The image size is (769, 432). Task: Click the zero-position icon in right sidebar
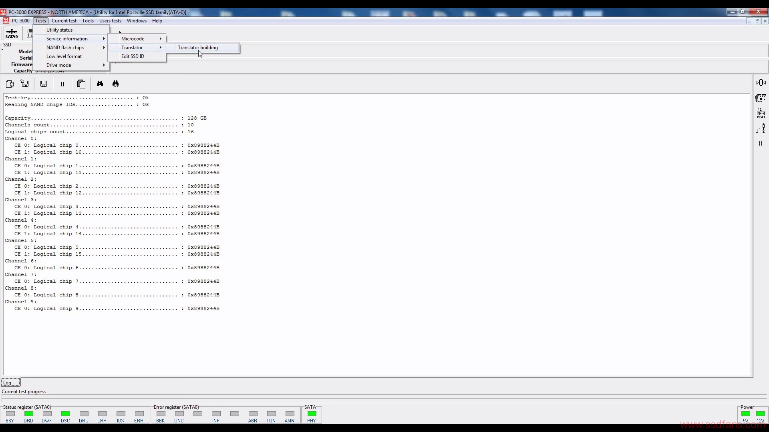tap(761, 82)
